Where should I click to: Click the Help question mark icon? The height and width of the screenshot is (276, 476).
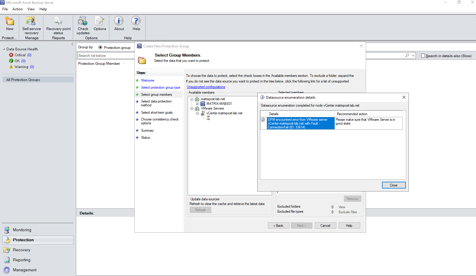[136, 21]
